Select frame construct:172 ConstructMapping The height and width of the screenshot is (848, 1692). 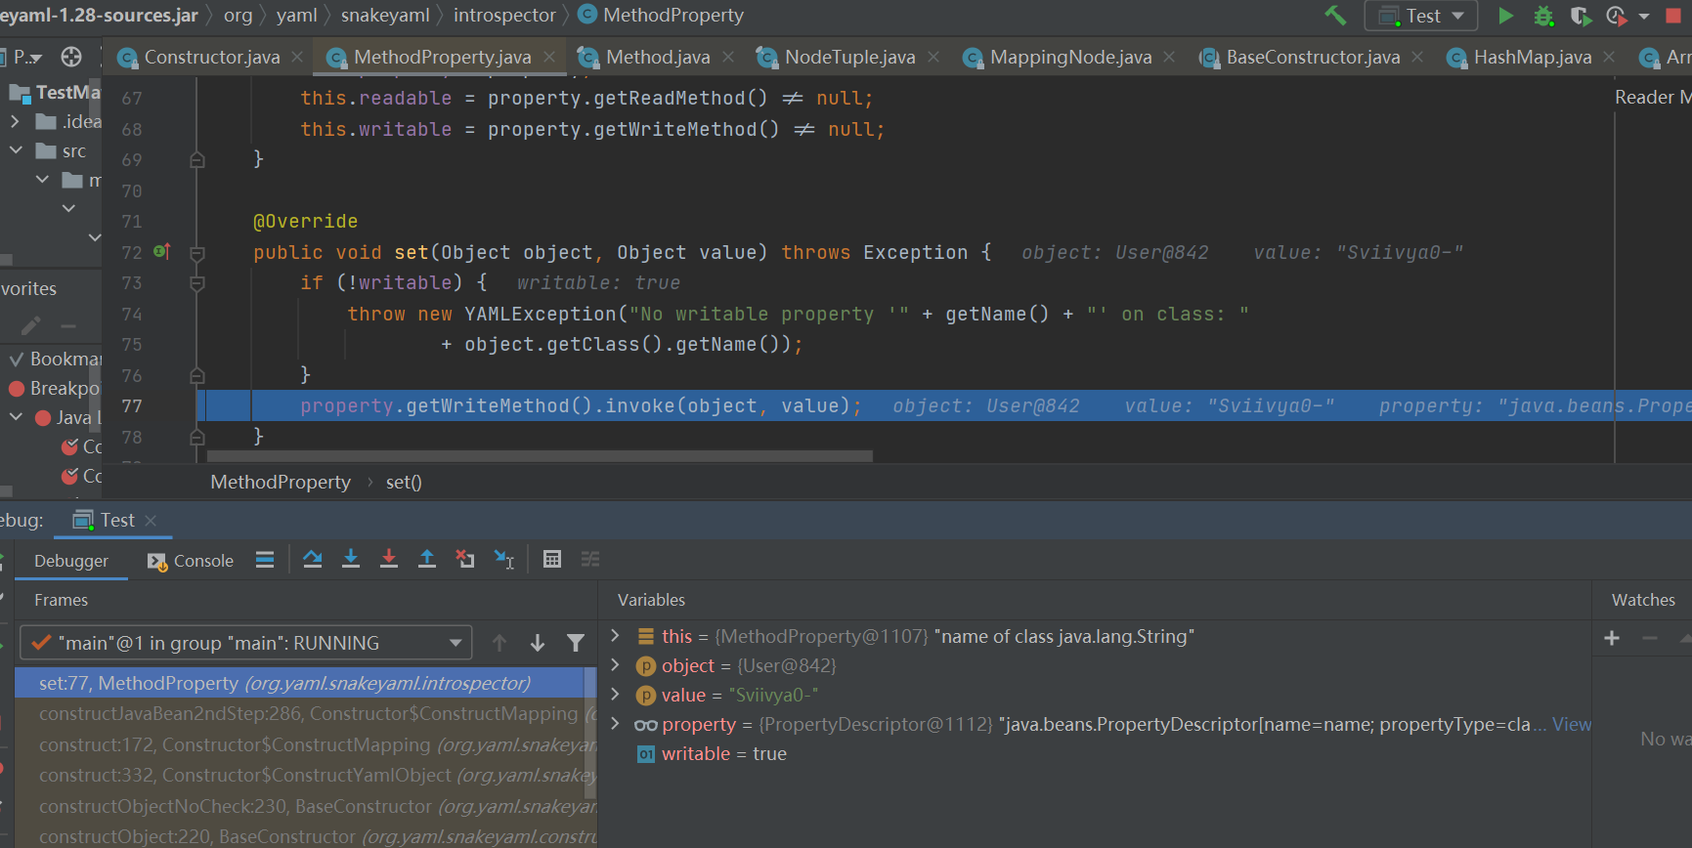pyautogui.click(x=305, y=745)
